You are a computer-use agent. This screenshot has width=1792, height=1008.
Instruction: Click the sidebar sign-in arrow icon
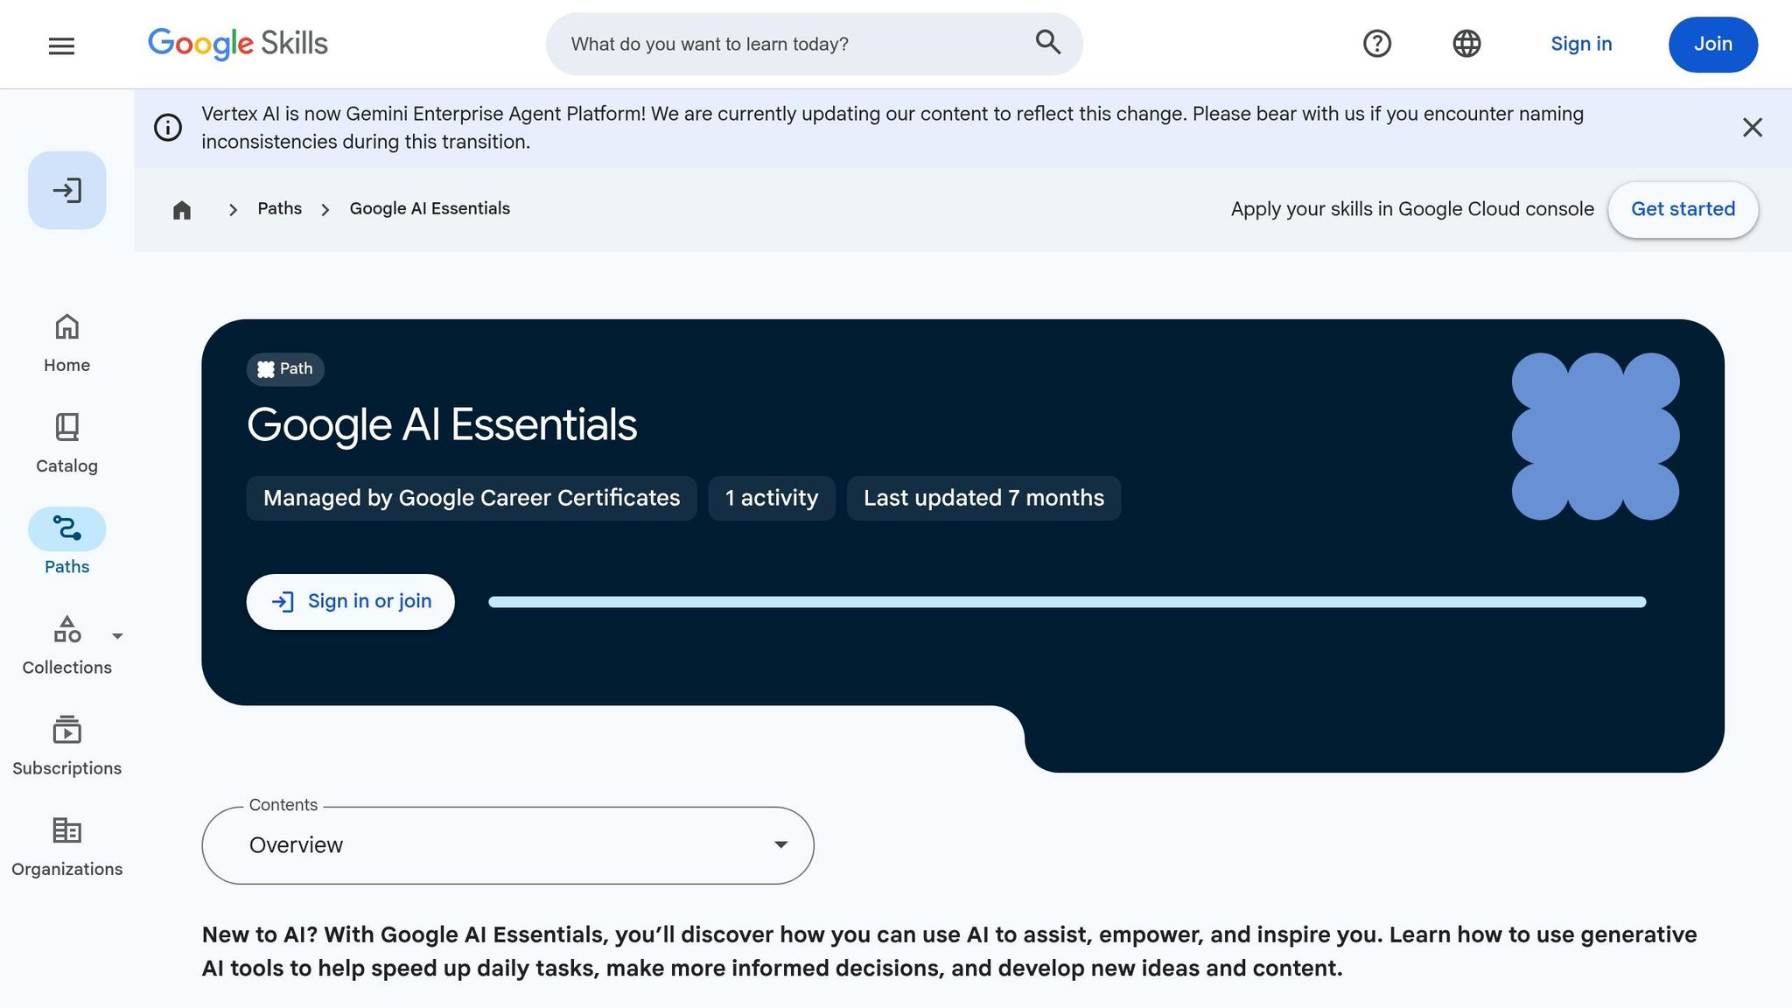[67, 191]
